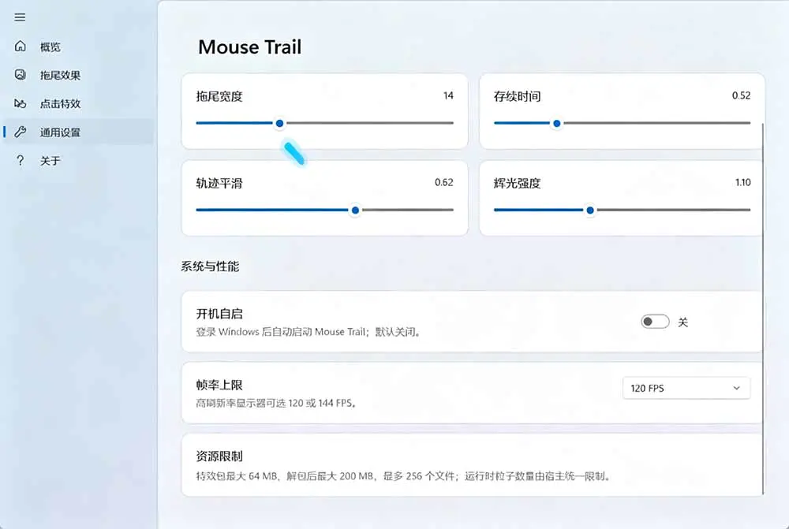Viewport: 789px width, 529px height.
Task: Click the 点击特效 cursor icon
Action: pos(21,103)
